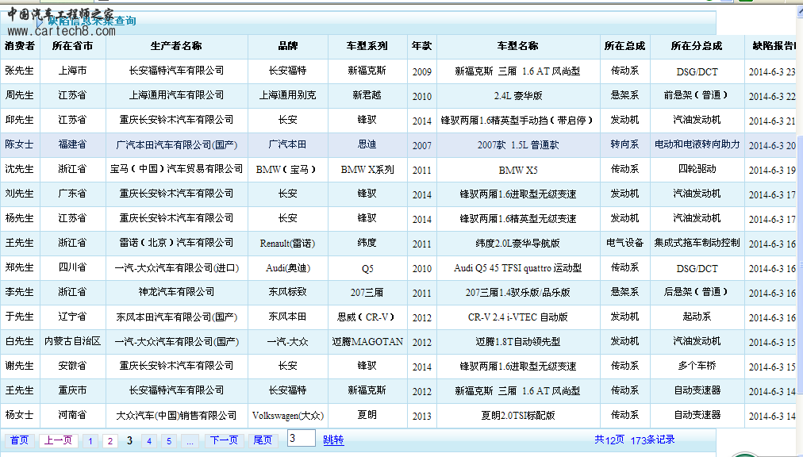Click 广汽本田汽车有限公司(国产) manufacturer cell

(x=177, y=145)
